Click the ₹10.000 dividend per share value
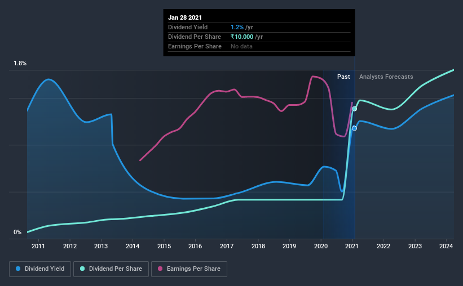Image resolution: width=463 pixels, height=286 pixels. pyautogui.click(x=242, y=37)
